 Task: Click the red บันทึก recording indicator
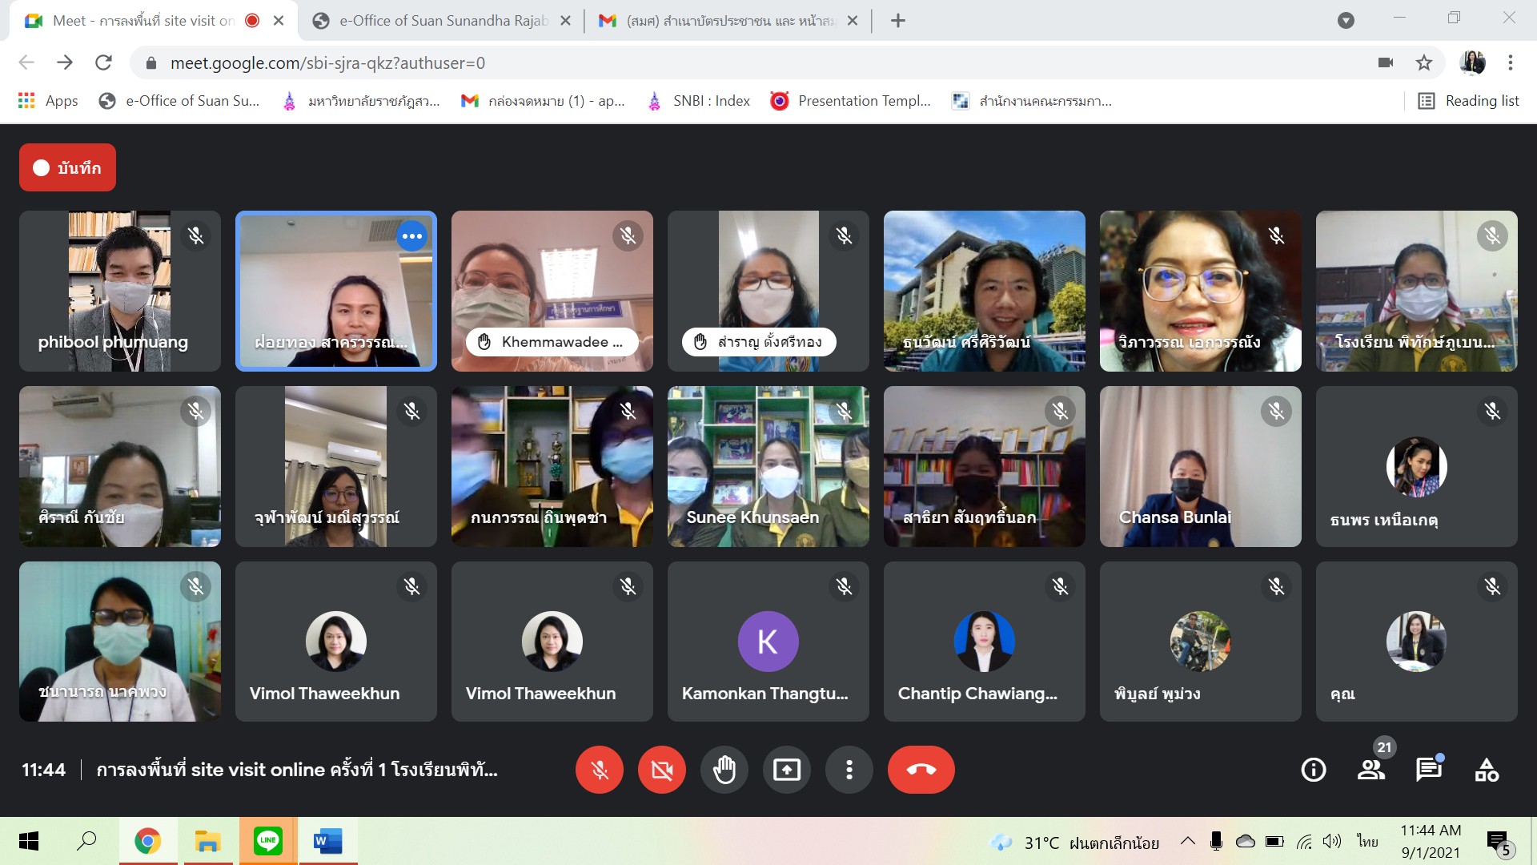(x=68, y=167)
